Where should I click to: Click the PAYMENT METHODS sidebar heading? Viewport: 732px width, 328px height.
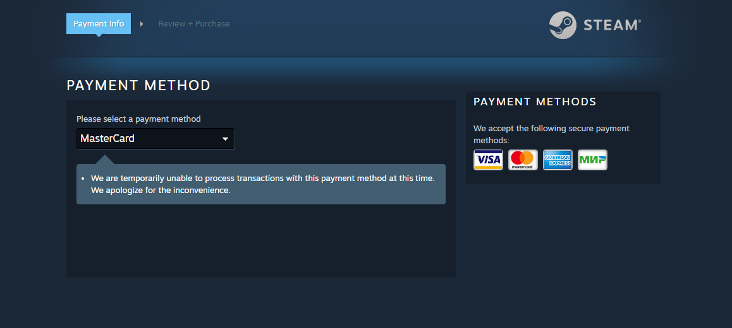coord(535,102)
